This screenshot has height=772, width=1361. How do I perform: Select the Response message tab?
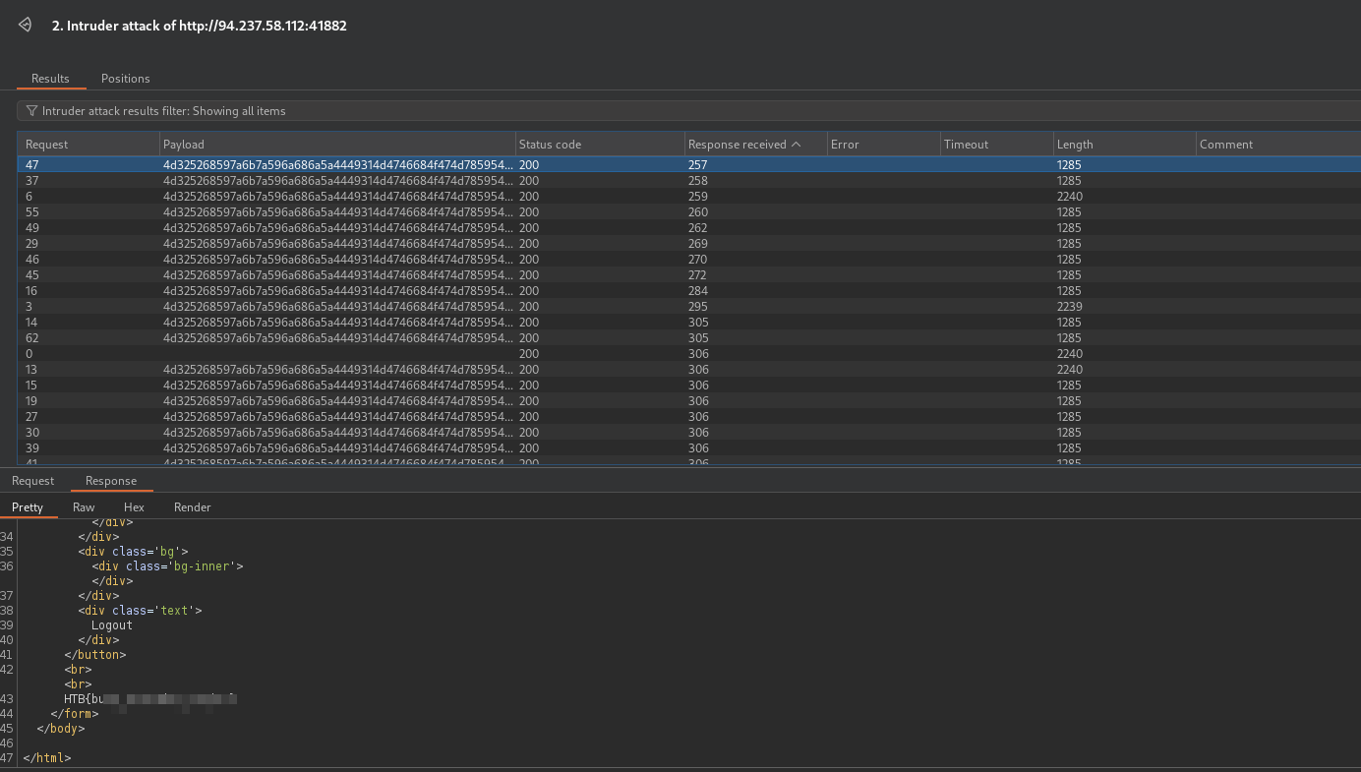pos(111,481)
